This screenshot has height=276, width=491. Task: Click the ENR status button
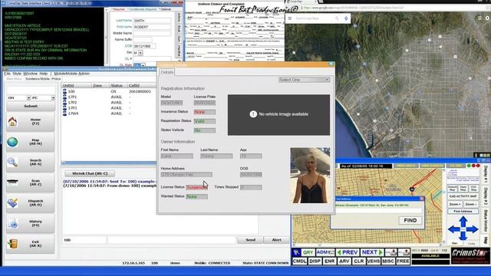tap(329, 261)
